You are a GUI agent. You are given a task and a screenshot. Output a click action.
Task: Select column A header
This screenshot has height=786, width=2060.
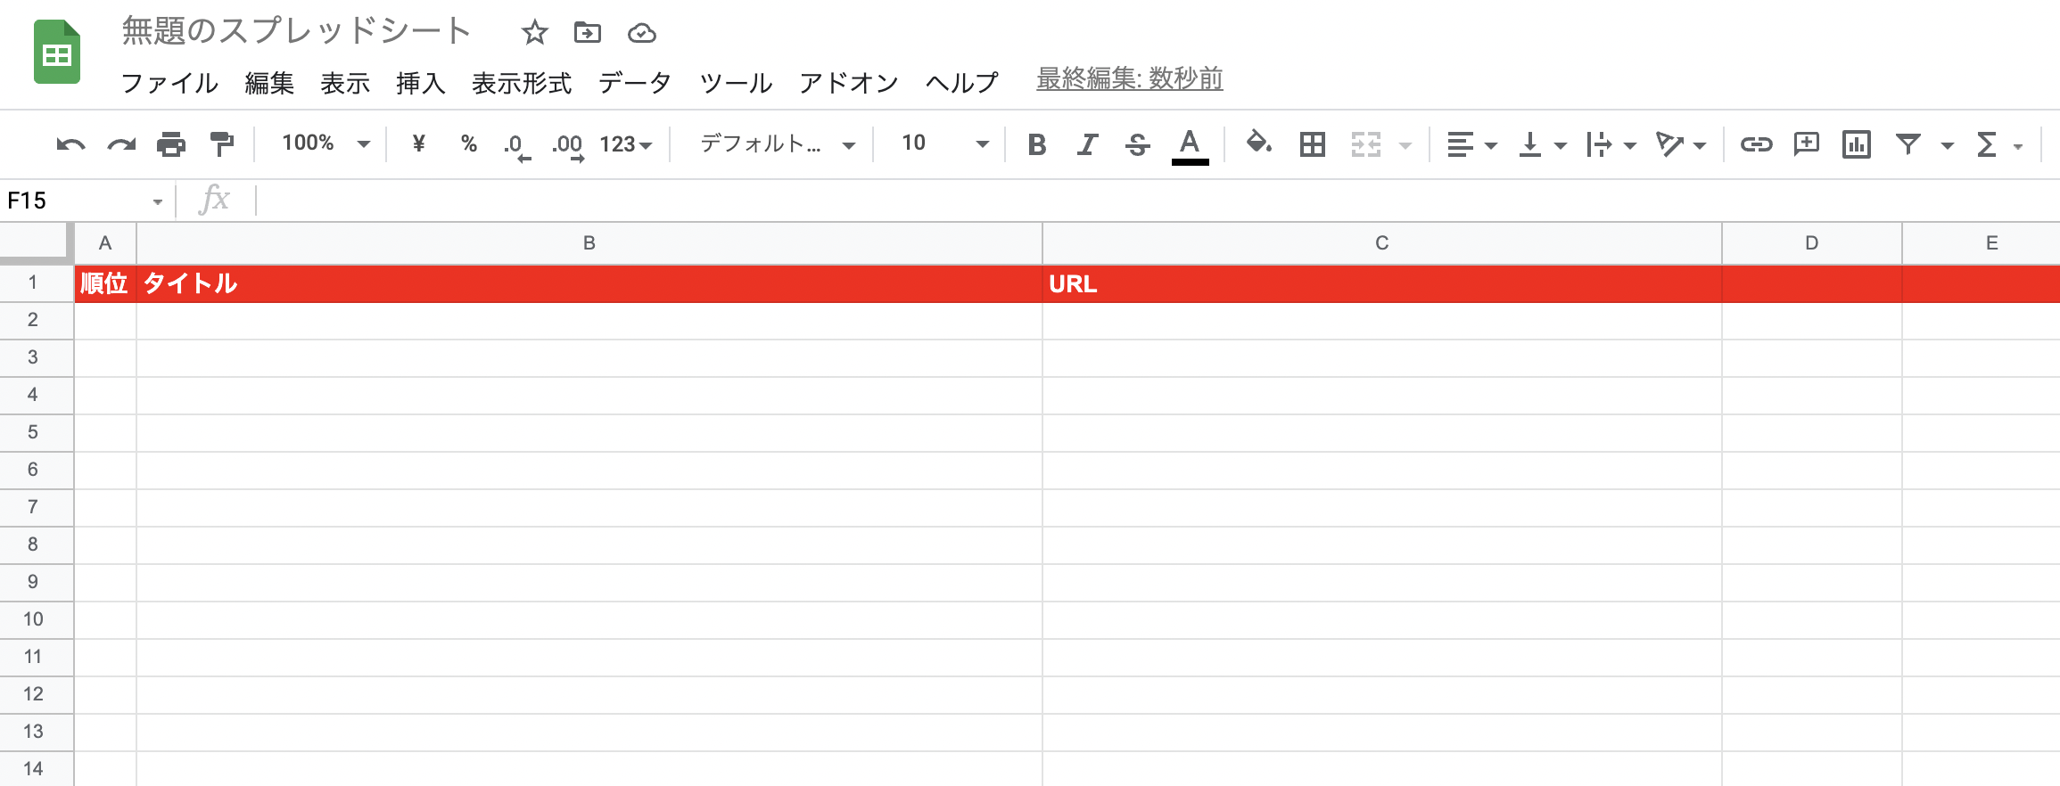[x=105, y=242]
